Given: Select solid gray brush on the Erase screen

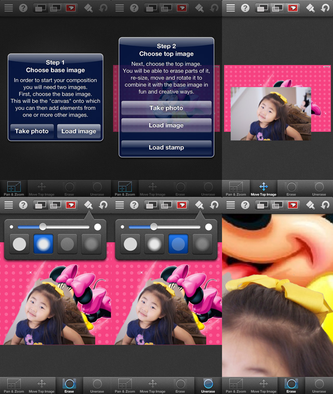Looking at the screenshot, I should (67, 244).
